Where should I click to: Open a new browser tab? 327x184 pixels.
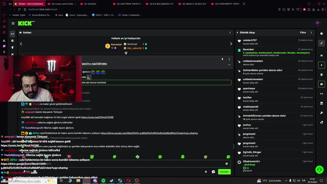[x=244, y=4]
